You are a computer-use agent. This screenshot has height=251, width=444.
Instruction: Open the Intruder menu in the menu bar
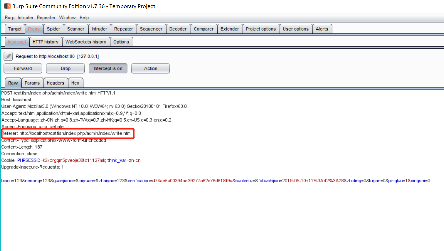26,18
